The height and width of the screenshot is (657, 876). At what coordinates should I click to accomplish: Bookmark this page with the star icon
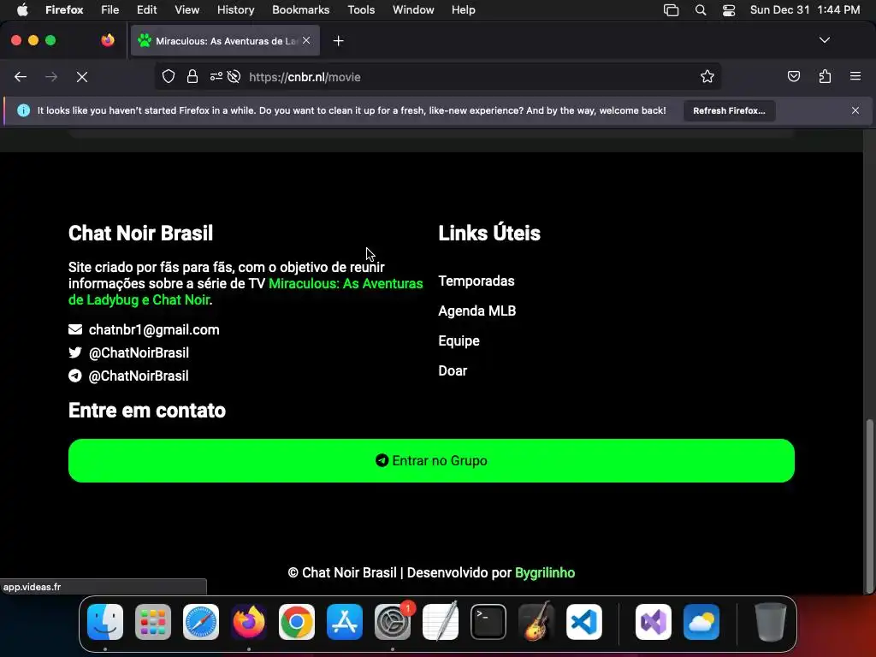[x=707, y=76]
